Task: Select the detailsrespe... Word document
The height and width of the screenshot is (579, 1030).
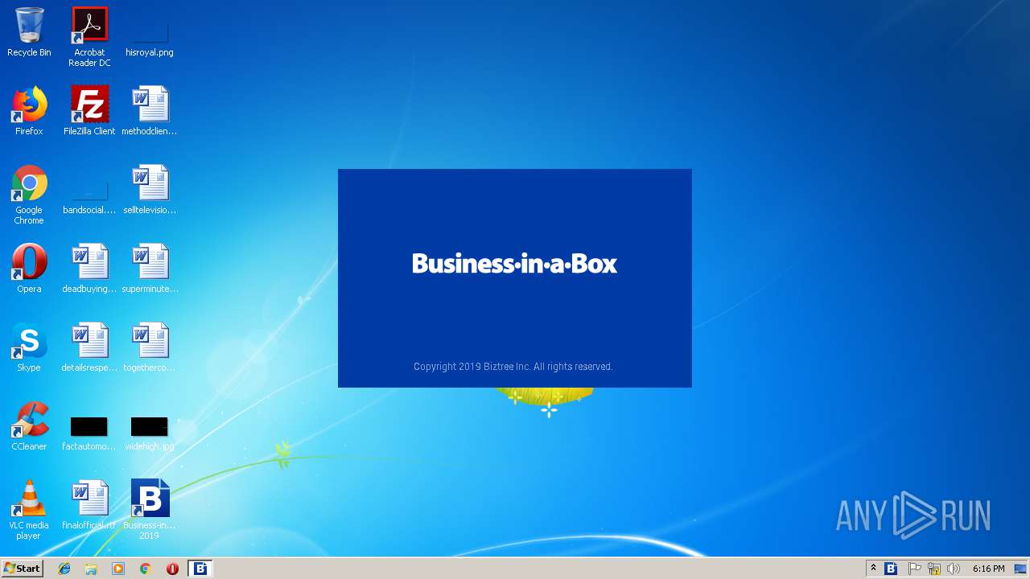Action: [x=89, y=347]
